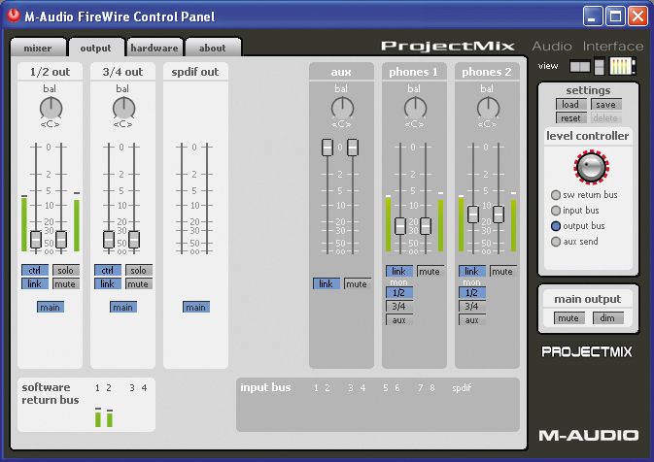
Task: Select aux send radio option
Action: [x=556, y=242]
